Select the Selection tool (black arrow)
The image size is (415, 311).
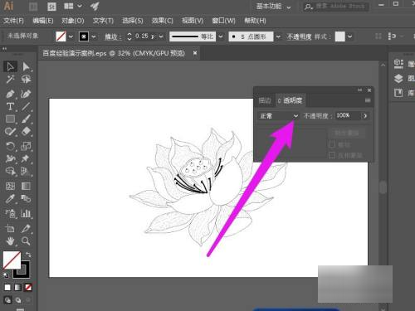point(10,66)
